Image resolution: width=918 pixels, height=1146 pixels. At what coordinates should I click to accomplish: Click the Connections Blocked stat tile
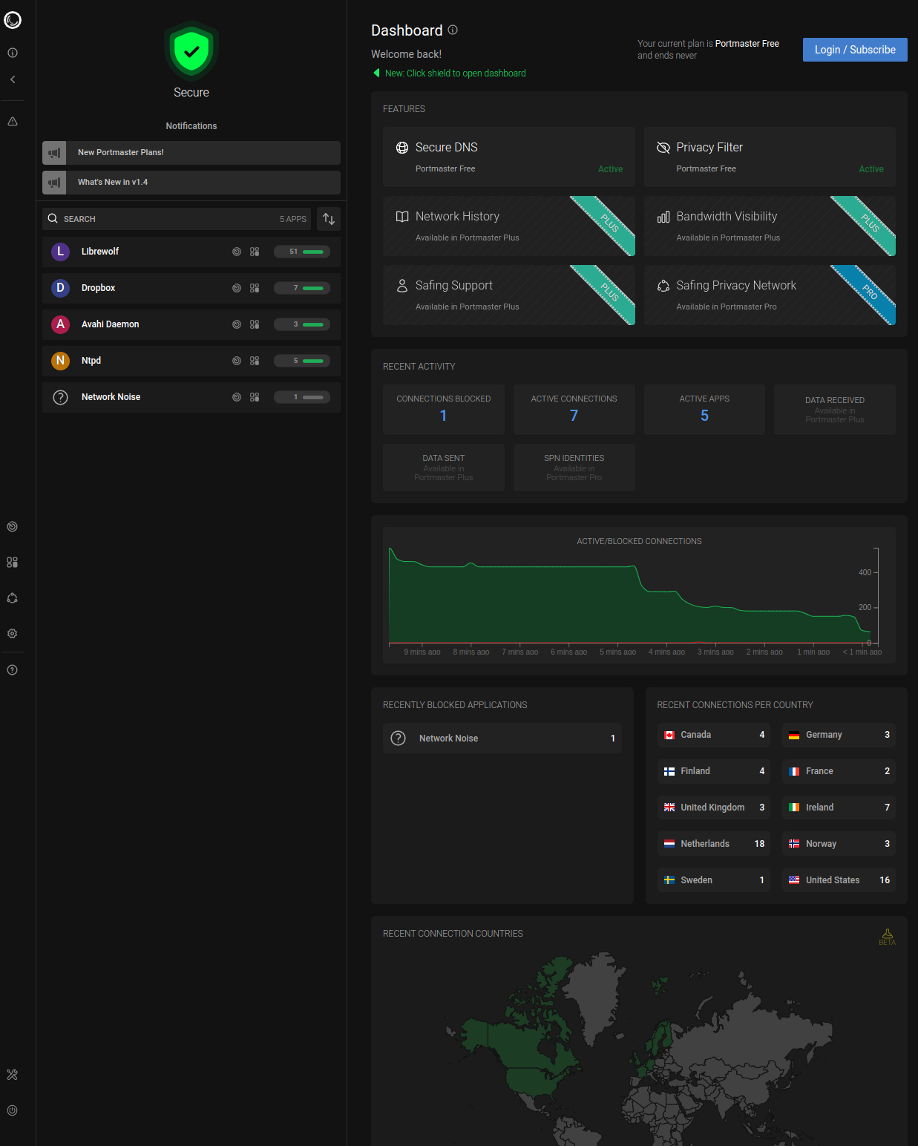click(444, 410)
